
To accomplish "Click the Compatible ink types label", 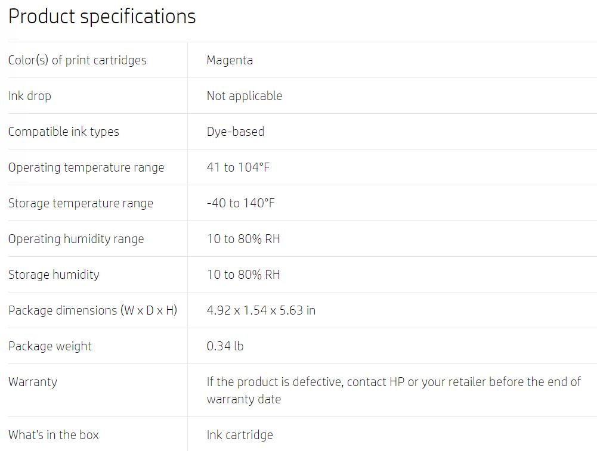I will tap(64, 132).
